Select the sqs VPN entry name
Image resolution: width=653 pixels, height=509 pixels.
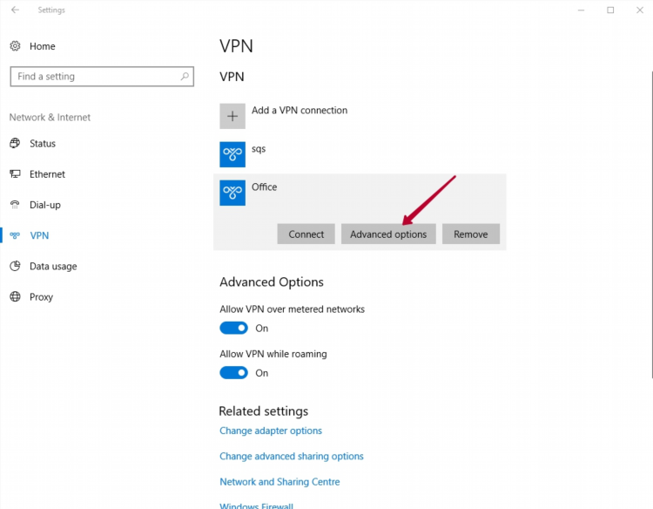[x=259, y=149]
